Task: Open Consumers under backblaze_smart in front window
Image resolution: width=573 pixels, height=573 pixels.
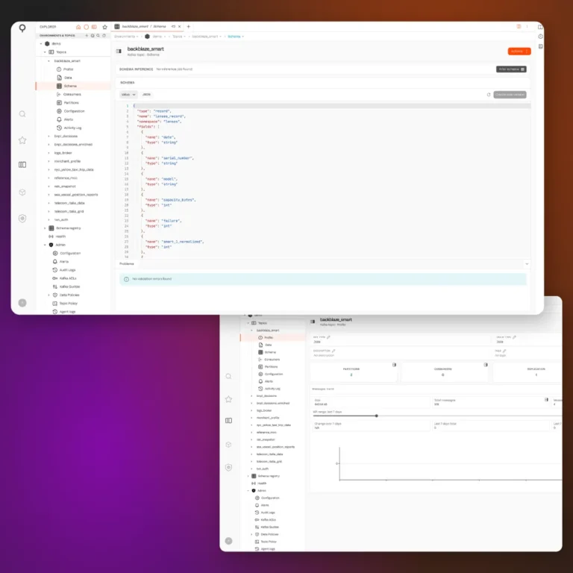Action: [x=72, y=94]
